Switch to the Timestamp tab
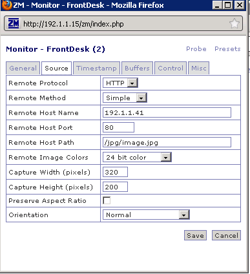Image resolution: width=250 pixels, height=274 pixels. 96,68
